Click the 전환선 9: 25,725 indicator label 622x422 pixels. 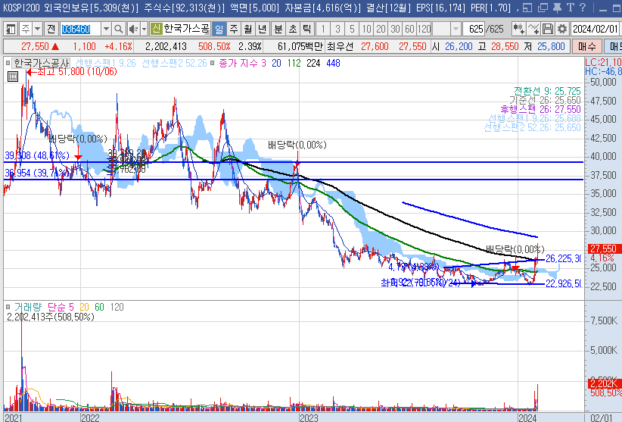[547, 91]
